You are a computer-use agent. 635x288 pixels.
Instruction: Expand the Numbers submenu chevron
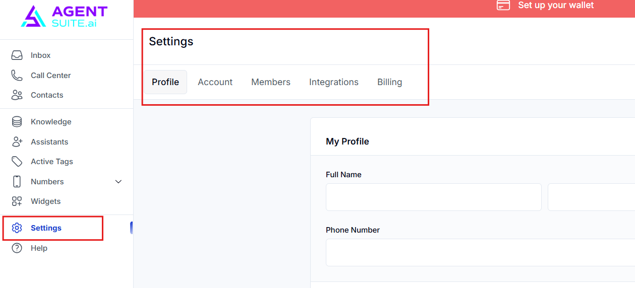(119, 182)
